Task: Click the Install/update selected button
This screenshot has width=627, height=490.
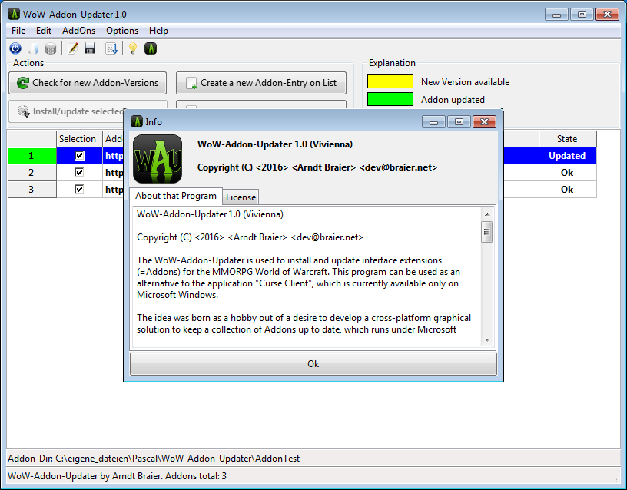Action: tap(66, 111)
